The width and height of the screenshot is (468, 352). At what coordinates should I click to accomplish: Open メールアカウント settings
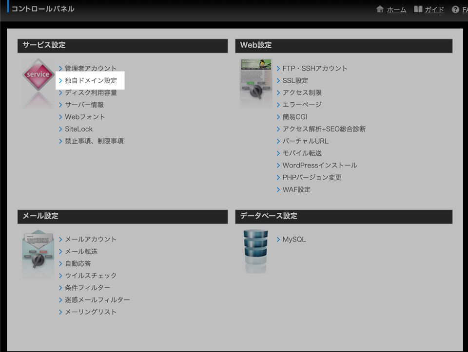pos(91,240)
